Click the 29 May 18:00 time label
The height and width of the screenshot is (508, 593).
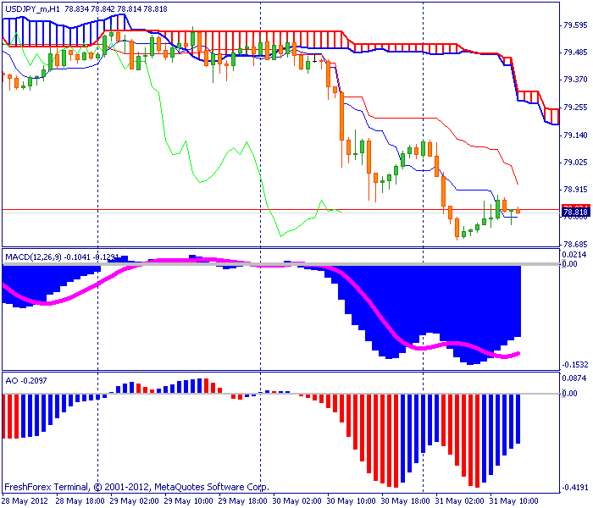tap(243, 501)
